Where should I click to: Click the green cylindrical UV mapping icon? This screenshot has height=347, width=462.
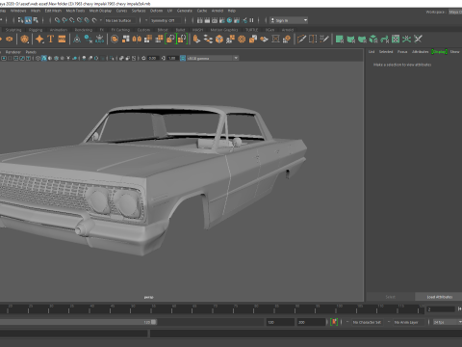click(x=351, y=39)
